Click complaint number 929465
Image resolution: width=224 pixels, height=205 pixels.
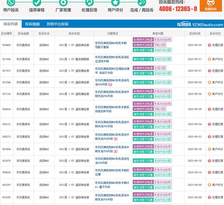[7, 45]
